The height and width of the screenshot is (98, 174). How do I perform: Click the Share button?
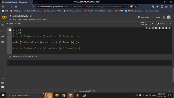[x=156, y=17]
